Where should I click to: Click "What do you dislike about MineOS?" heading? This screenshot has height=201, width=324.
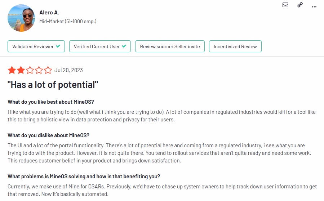point(49,135)
